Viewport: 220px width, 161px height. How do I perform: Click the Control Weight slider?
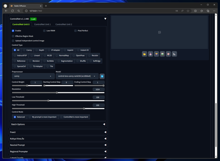click(27, 85)
